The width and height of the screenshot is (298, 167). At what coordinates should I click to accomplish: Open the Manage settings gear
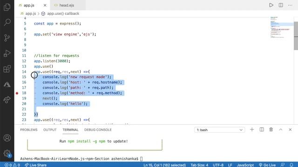pos(7,153)
